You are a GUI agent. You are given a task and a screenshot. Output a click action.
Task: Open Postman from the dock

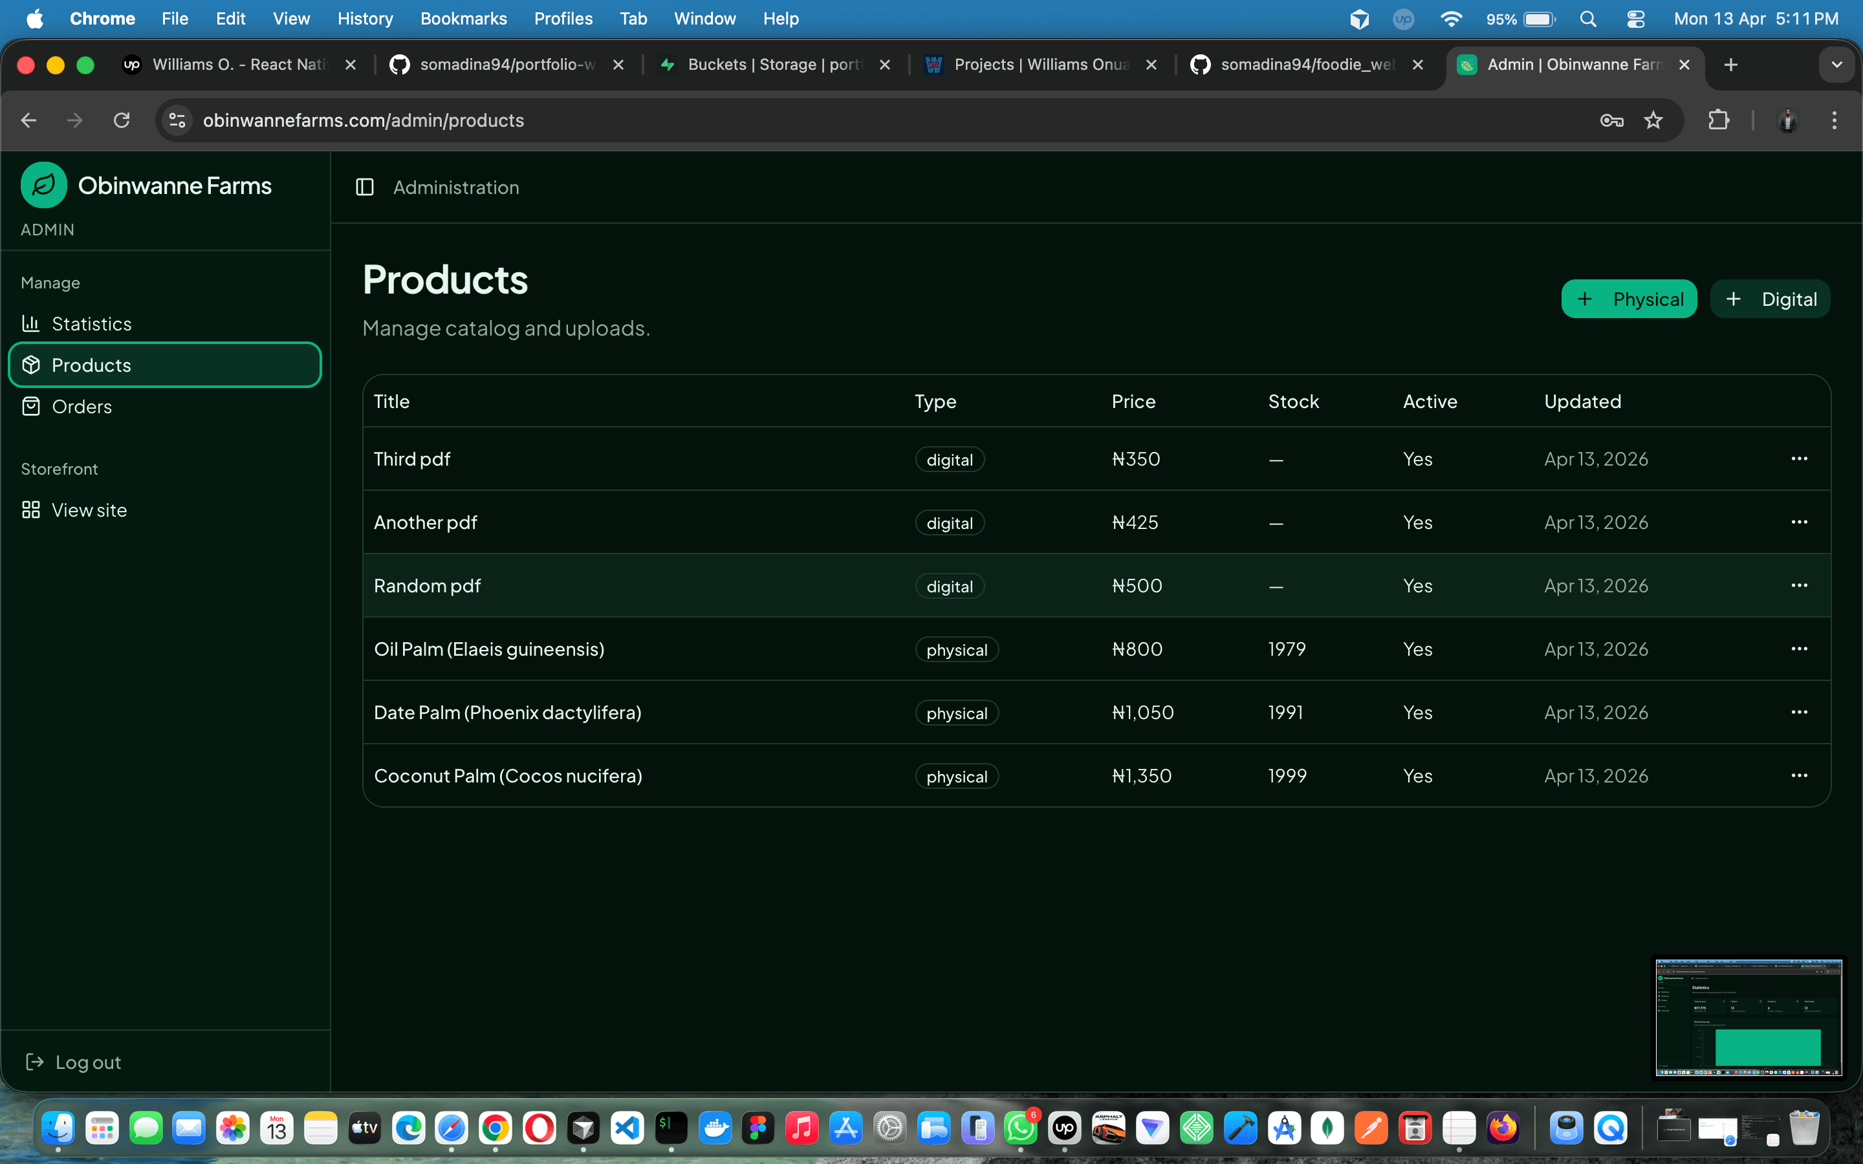click(1373, 1128)
